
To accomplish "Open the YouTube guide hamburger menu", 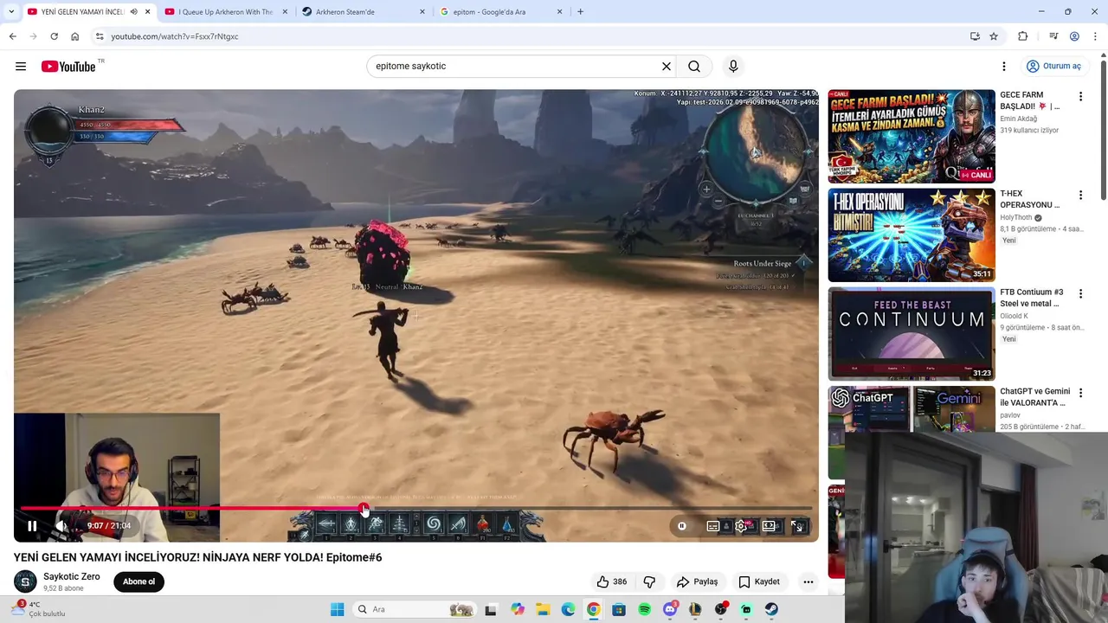I will click(21, 67).
